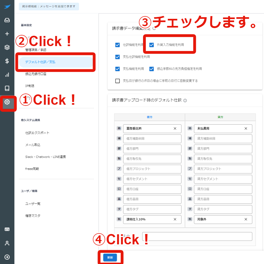The width and height of the screenshot is (264, 264).
Task: Click the 貸方 column header
Action: [x=220, y=117]
